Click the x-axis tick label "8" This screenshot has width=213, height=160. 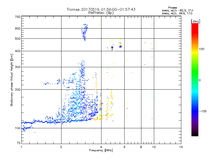(141, 147)
